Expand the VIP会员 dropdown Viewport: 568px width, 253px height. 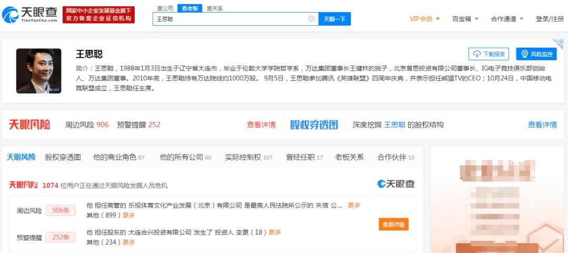click(424, 19)
